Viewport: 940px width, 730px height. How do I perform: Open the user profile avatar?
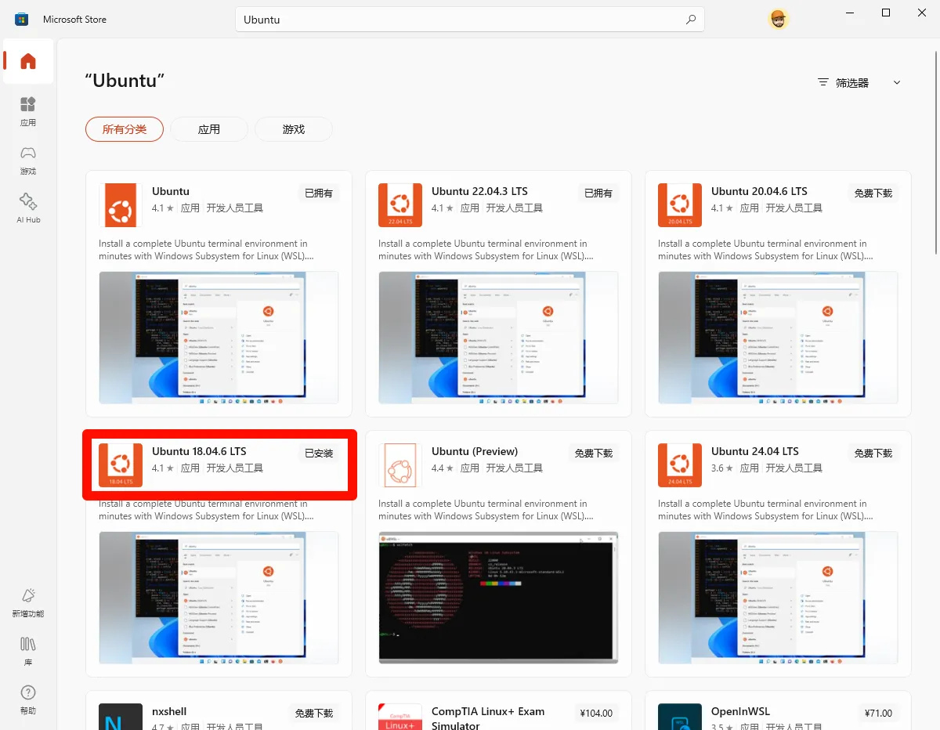[x=779, y=20]
